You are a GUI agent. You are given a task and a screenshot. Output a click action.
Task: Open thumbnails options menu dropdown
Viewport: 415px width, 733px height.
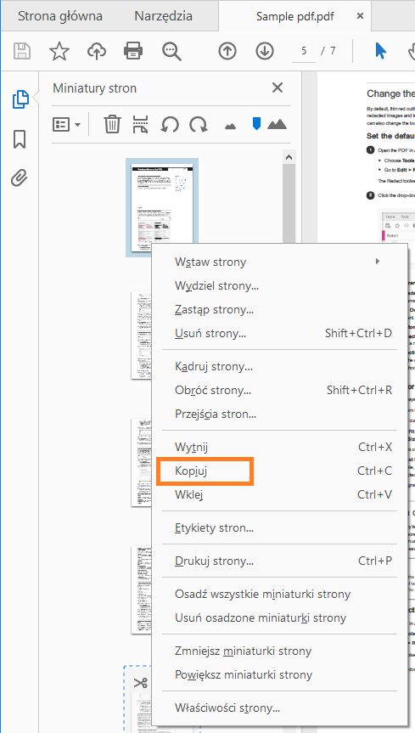(x=67, y=125)
